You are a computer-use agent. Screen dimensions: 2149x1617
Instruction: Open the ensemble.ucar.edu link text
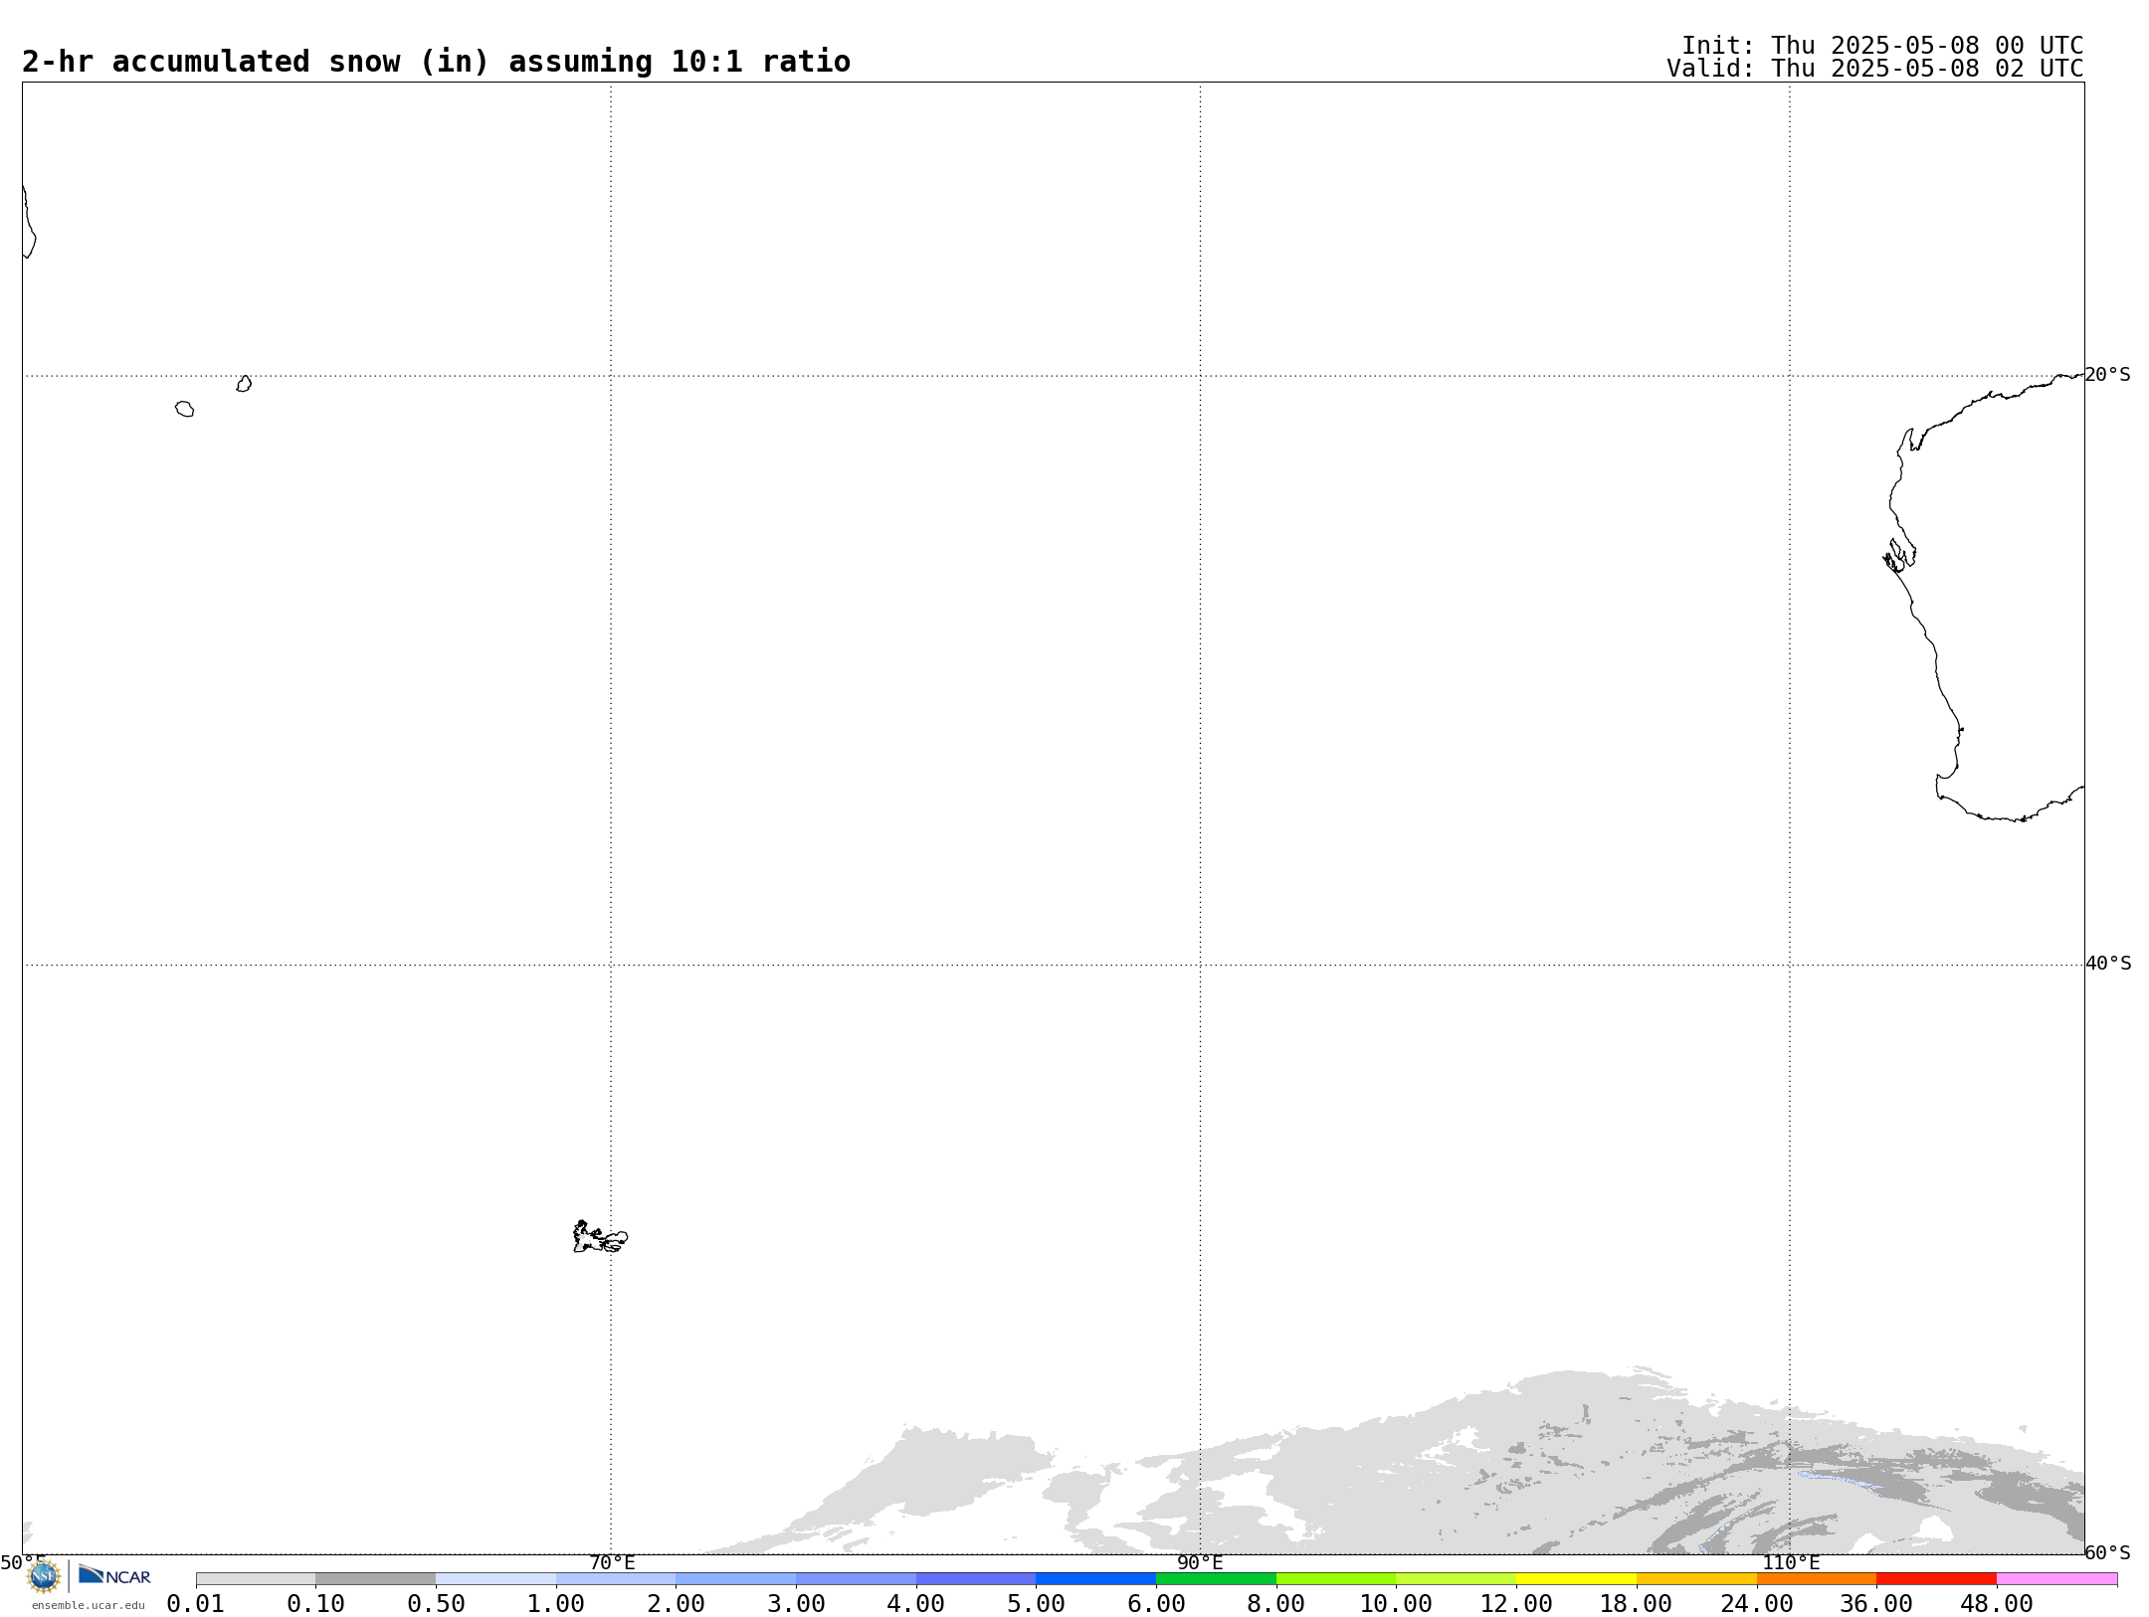88,1605
